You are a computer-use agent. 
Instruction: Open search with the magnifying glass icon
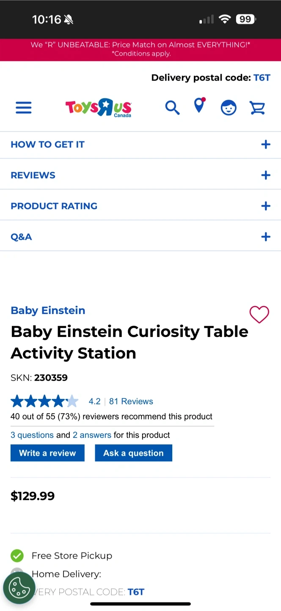coord(172,108)
